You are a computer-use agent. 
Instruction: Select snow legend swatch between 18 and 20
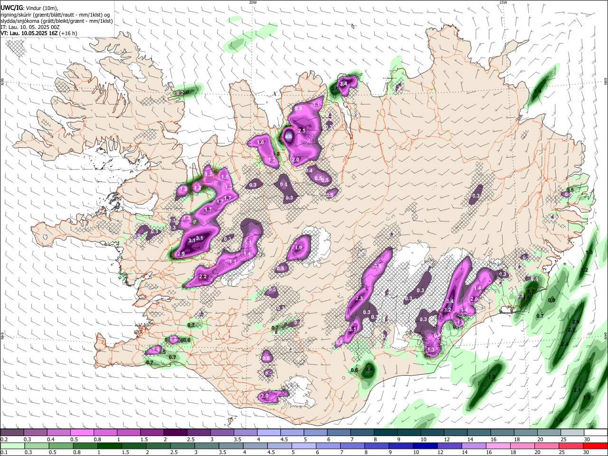(x=525, y=432)
